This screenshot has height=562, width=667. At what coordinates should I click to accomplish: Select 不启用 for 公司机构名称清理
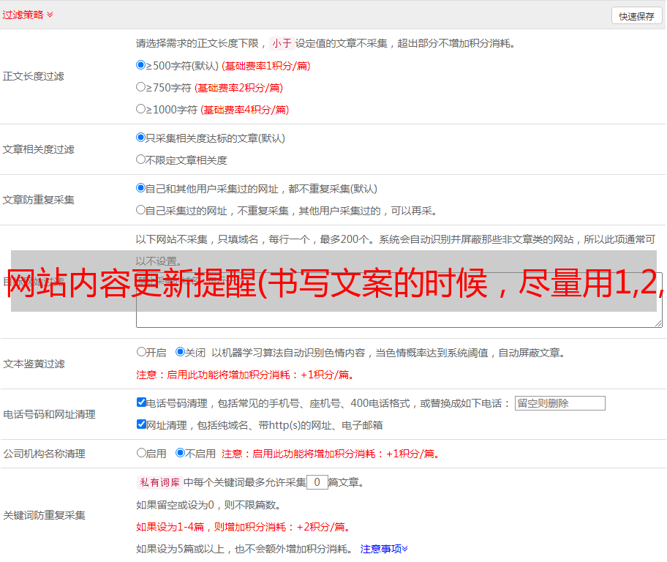coord(180,453)
